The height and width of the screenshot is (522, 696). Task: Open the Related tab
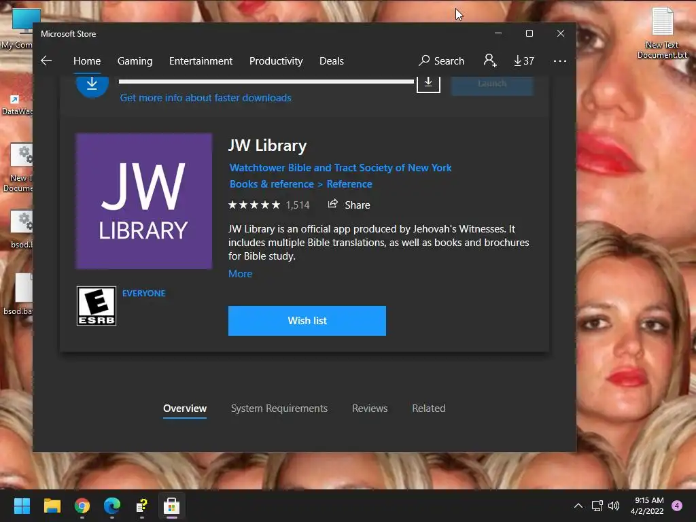click(x=429, y=408)
